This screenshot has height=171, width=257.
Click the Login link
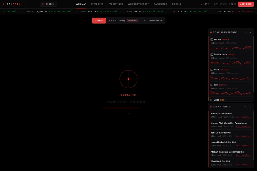[233, 4]
